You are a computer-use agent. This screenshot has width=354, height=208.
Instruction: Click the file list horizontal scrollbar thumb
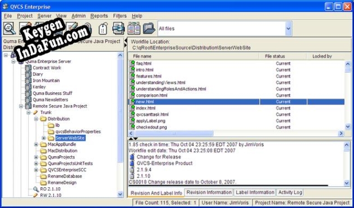(174, 133)
